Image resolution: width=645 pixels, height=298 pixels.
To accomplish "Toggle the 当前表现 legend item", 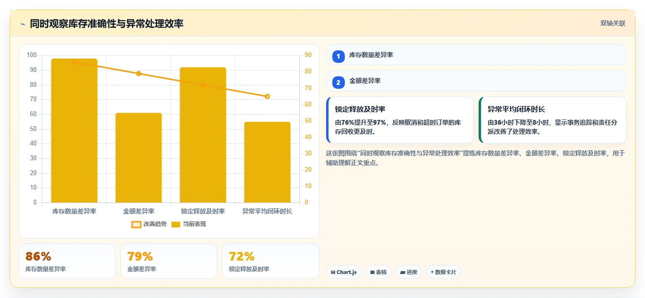I will (x=189, y=224).
